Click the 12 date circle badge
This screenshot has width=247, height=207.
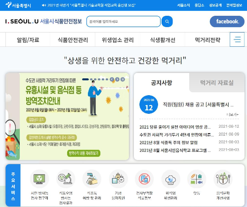149,104
